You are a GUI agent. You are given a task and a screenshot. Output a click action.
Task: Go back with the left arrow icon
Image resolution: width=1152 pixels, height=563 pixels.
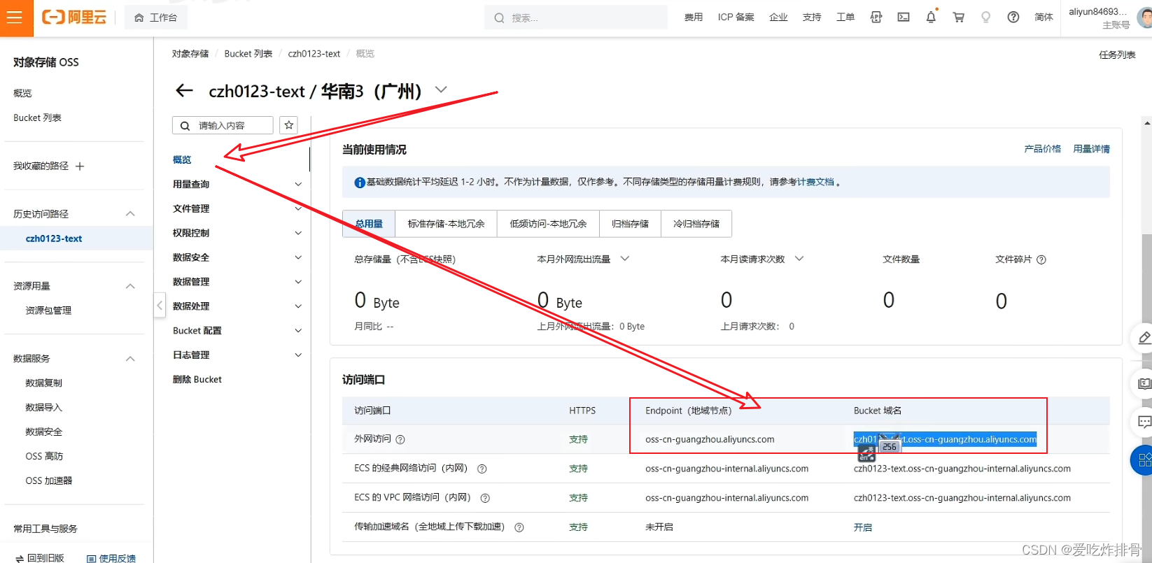coord(184,90)
